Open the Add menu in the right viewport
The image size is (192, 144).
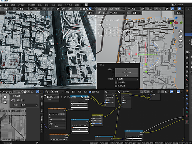click(x=111, y=9)
